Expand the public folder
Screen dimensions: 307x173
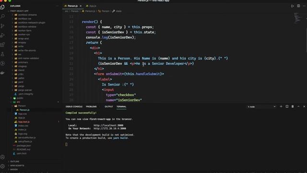(20, 98)
